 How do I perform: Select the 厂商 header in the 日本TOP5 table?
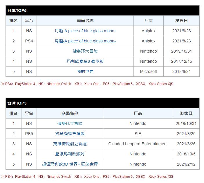[x=149, y=21]
